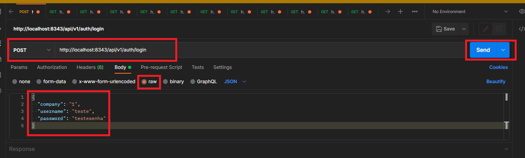Image resolution: width=525 pixels, height=158 pixels.
Task: Open the No Environment selector
Action: pyautogui.click(x=470, y=11)
